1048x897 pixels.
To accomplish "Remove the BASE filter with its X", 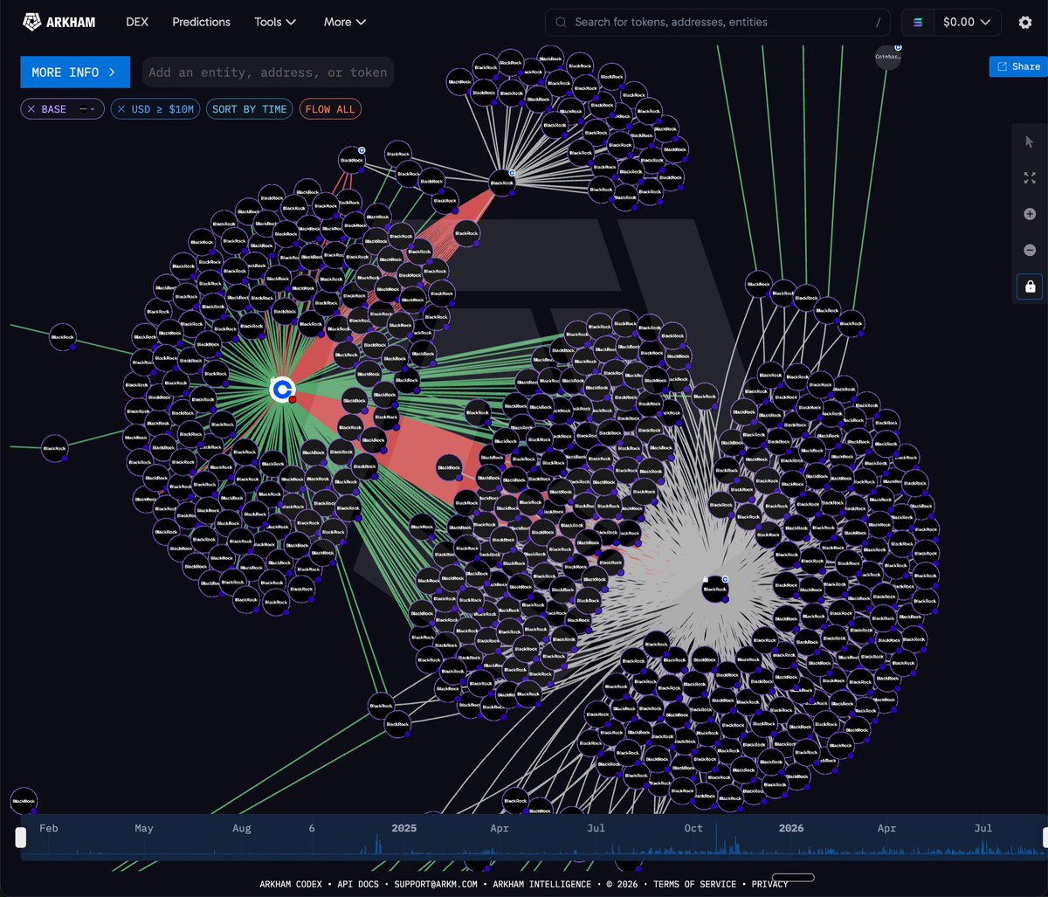I will (31, 109).
